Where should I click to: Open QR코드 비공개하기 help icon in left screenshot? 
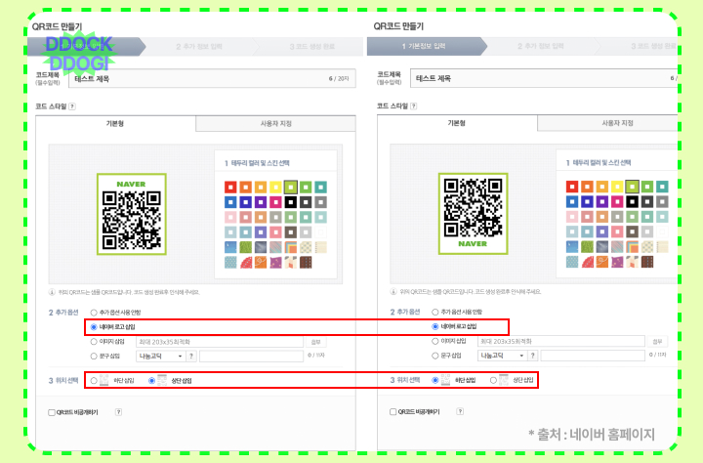coord(118,412)
